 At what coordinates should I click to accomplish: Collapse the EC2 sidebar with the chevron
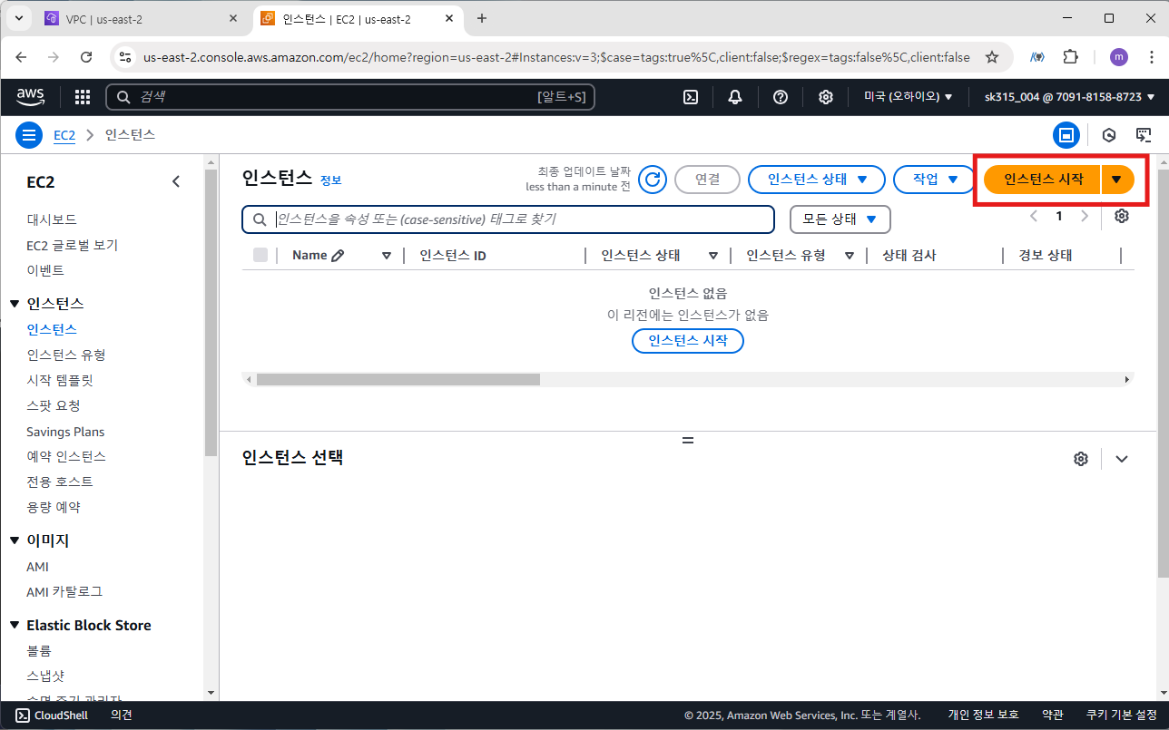[x=176, y=181]
